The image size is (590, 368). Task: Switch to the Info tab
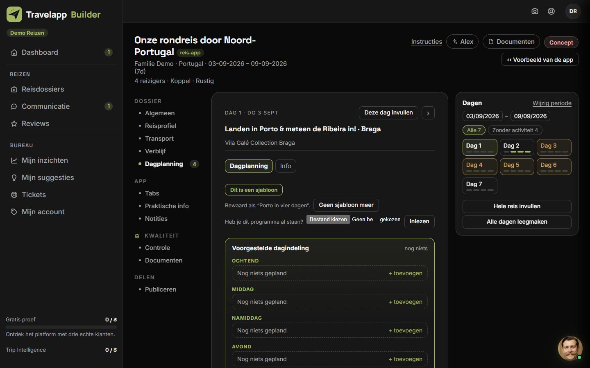pos(286,166)
